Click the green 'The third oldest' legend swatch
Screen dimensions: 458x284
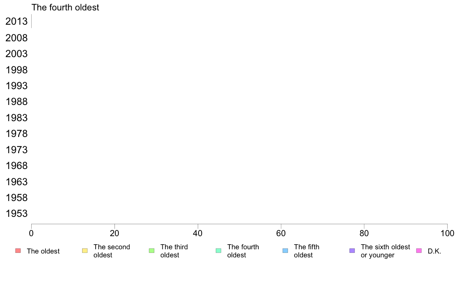pyautogui.click(x=152, y=251)
